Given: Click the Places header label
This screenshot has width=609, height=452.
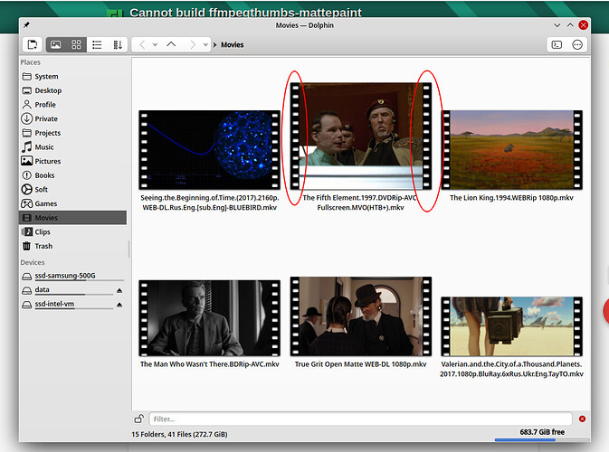Looking at the screenshot, I should pyautogui.click(x=30, y=62).
